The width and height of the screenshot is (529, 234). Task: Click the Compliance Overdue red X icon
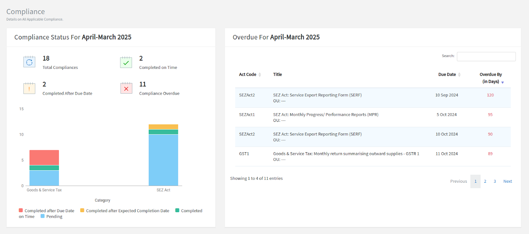[126, 88]
